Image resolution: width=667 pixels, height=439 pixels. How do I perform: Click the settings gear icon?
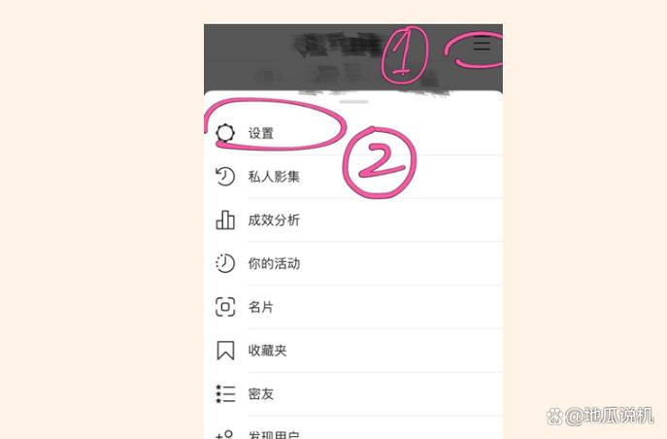(x=225, y=133)
